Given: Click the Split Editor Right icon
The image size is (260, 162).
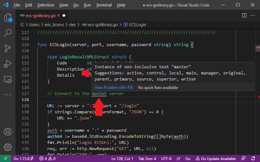Looking at the screenshot, I should 244,15.
